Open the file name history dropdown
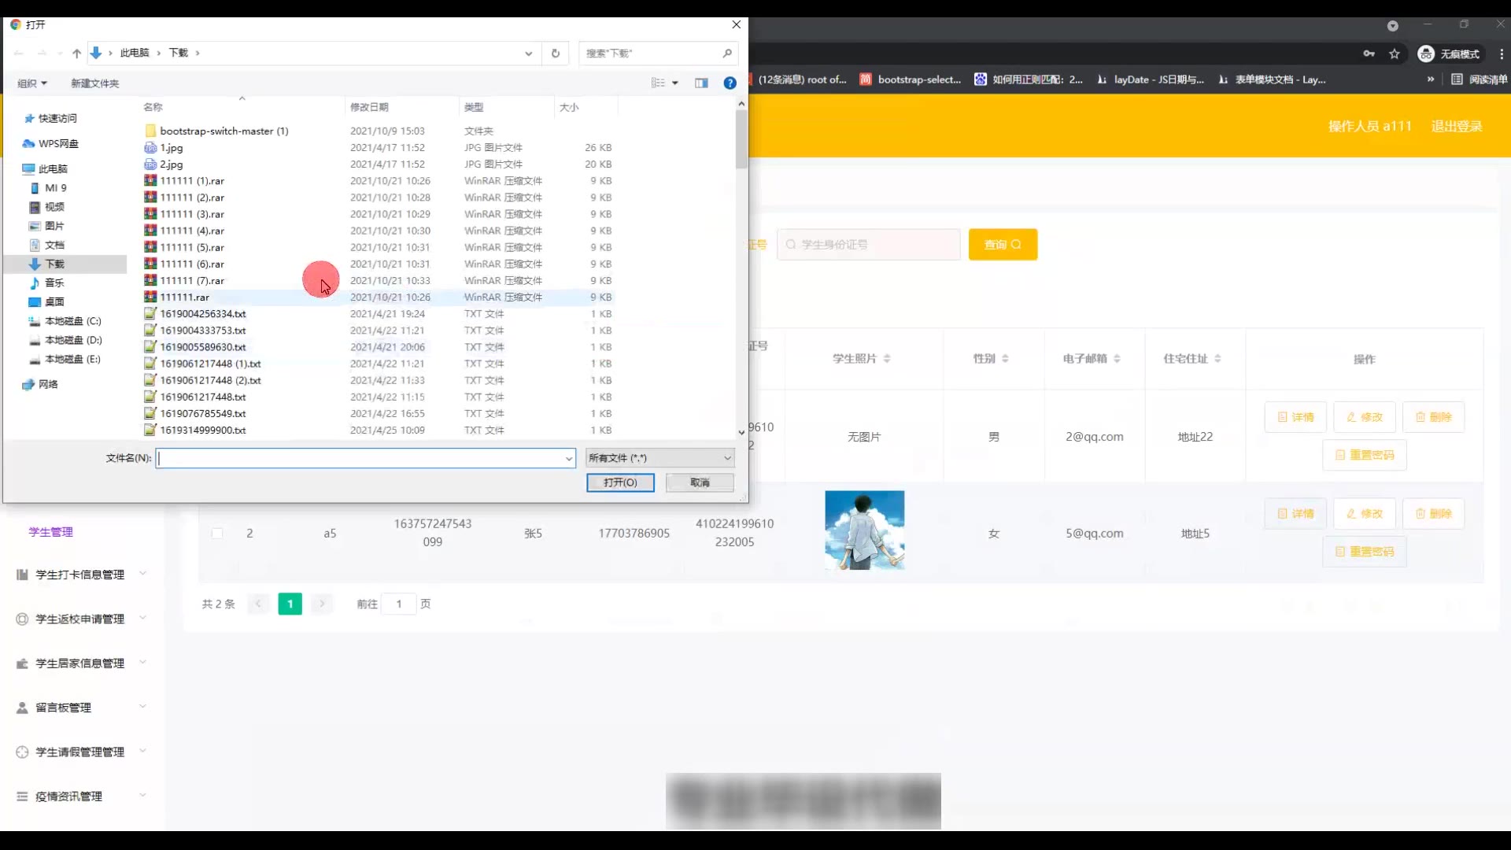This screenshot has height=850, width=1511. (569, 458)
